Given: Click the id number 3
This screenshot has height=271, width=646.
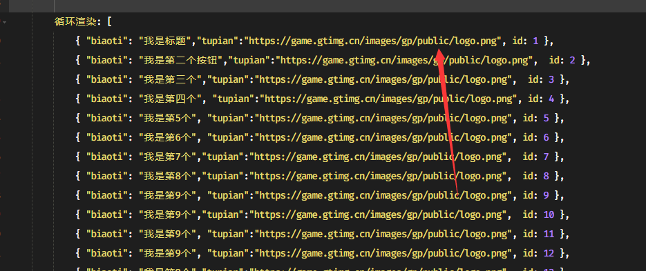Looking at the screenshot, I should (x=551, y=80).
